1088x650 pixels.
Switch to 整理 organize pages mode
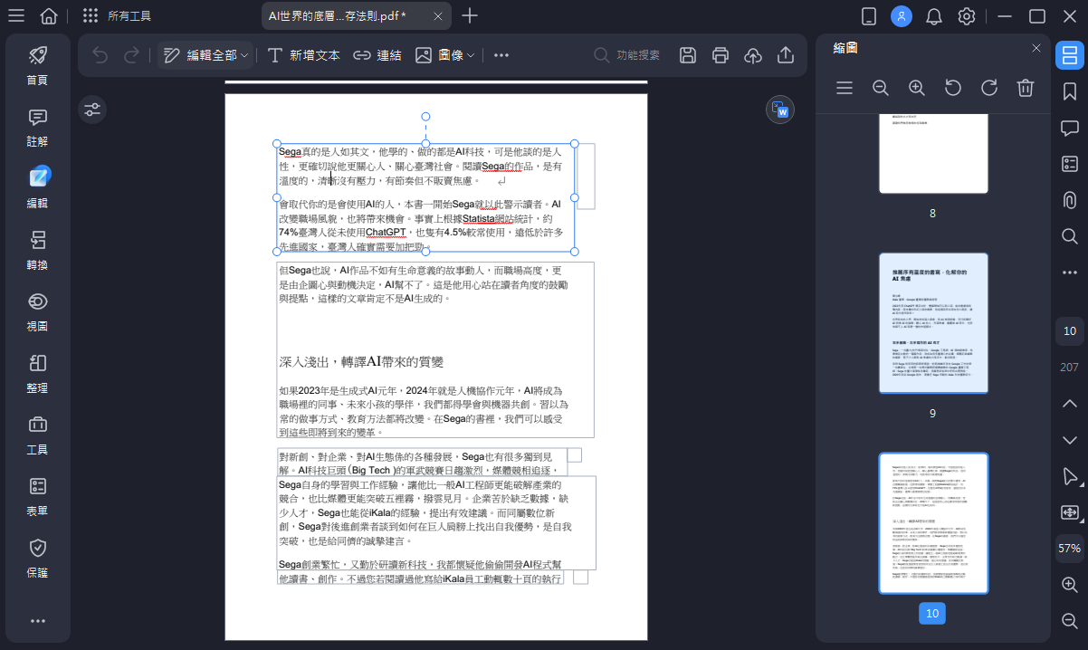37,372
